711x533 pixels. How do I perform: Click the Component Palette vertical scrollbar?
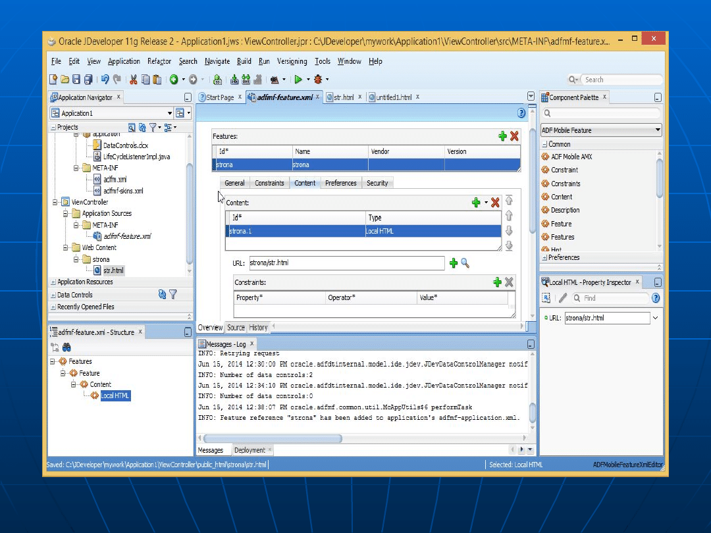(660, 178)
